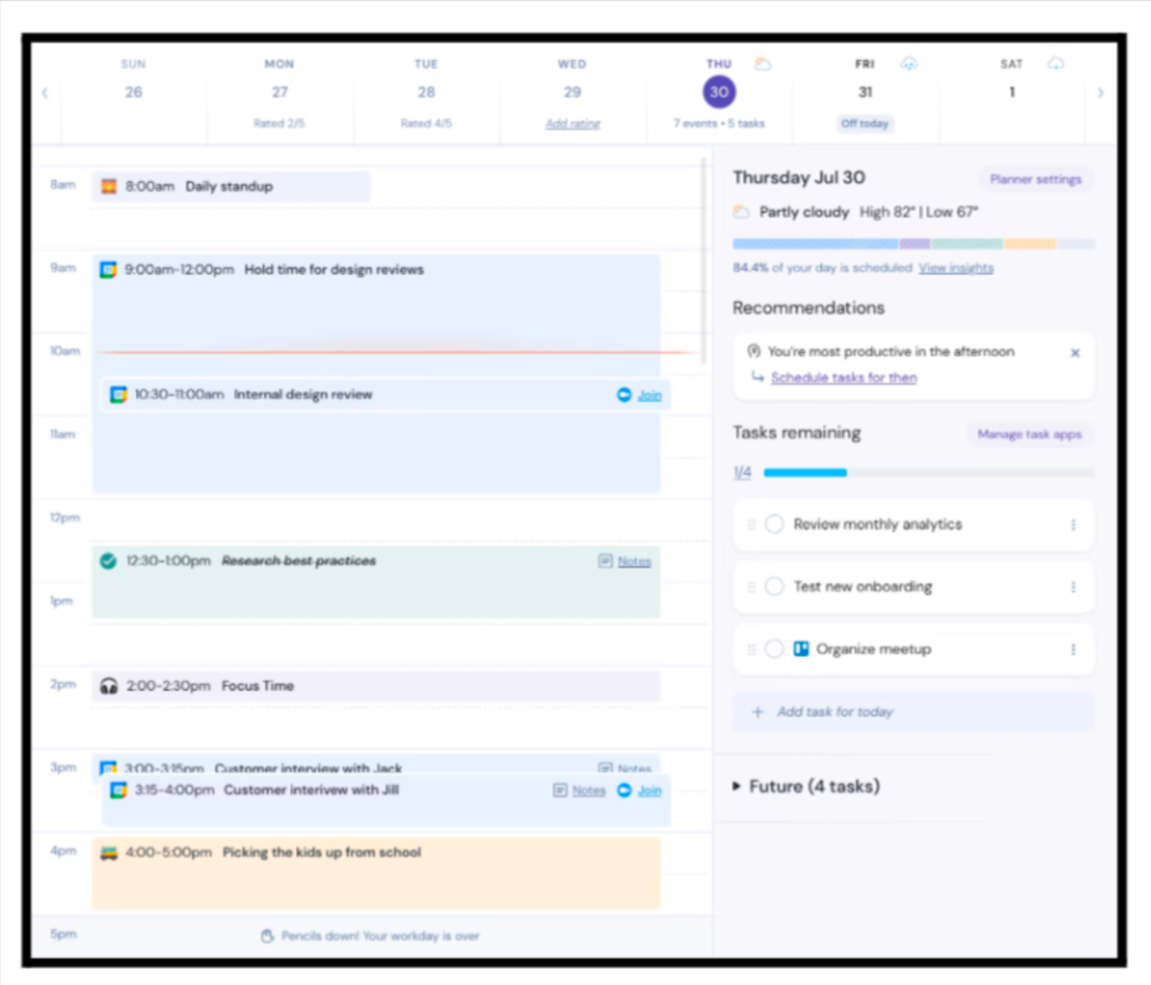1151x985 pixels.
Task: Click the tasks remaining progress bar
Action: [928, 472]
